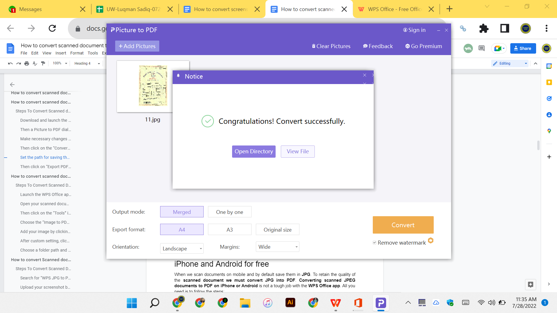Open the Format menu in Google Docs
The image size is (557, 313).
77,53
